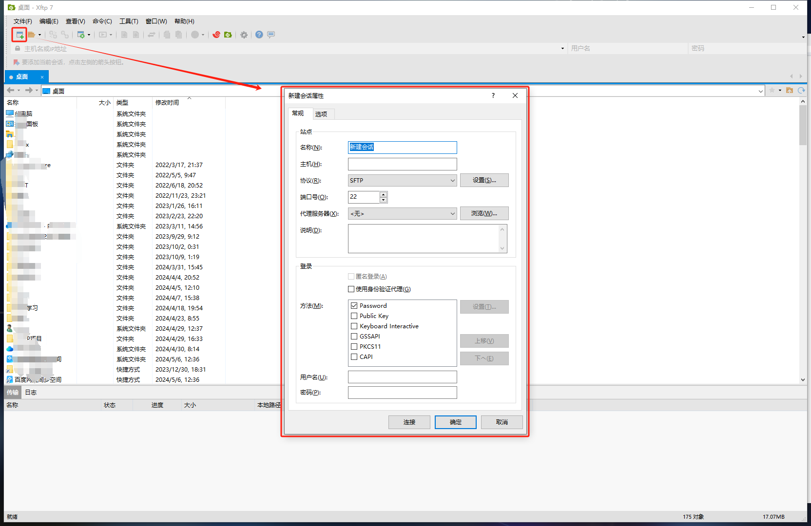Click the home folder icon at path bar

point(790,91)
